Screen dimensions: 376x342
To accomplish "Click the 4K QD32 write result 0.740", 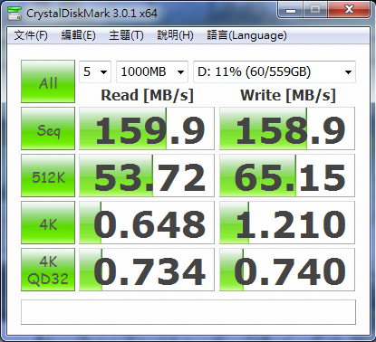I will coord(287,270).
